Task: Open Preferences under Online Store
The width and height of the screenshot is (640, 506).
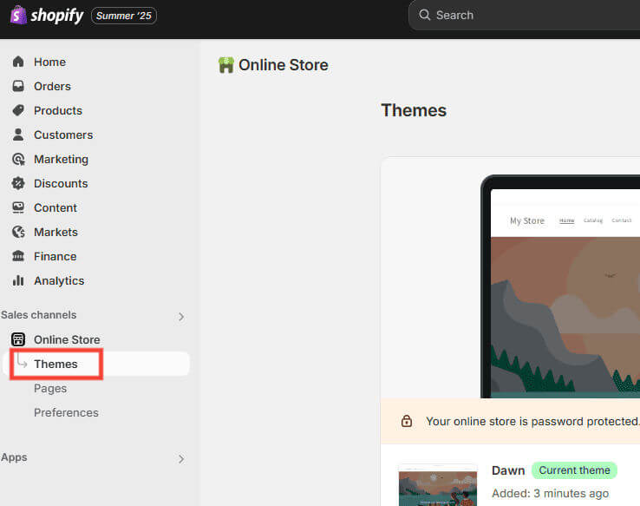Action: click(x=66, y=413)
